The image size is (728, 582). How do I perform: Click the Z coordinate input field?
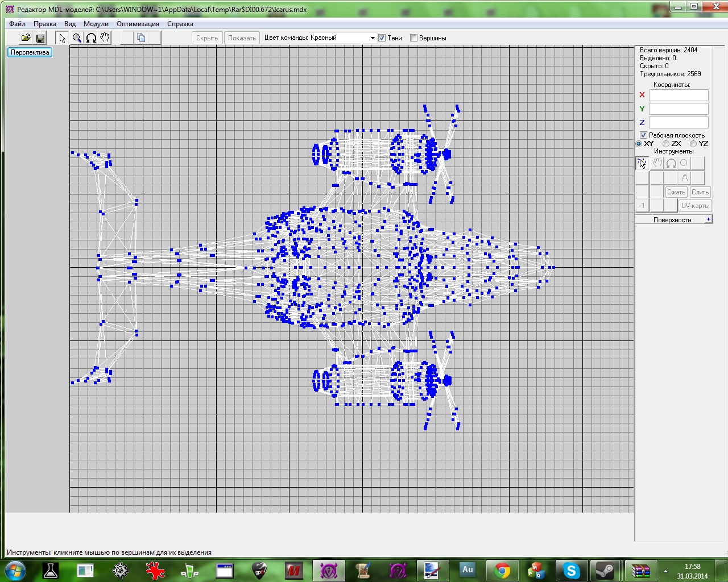(679, 123)
